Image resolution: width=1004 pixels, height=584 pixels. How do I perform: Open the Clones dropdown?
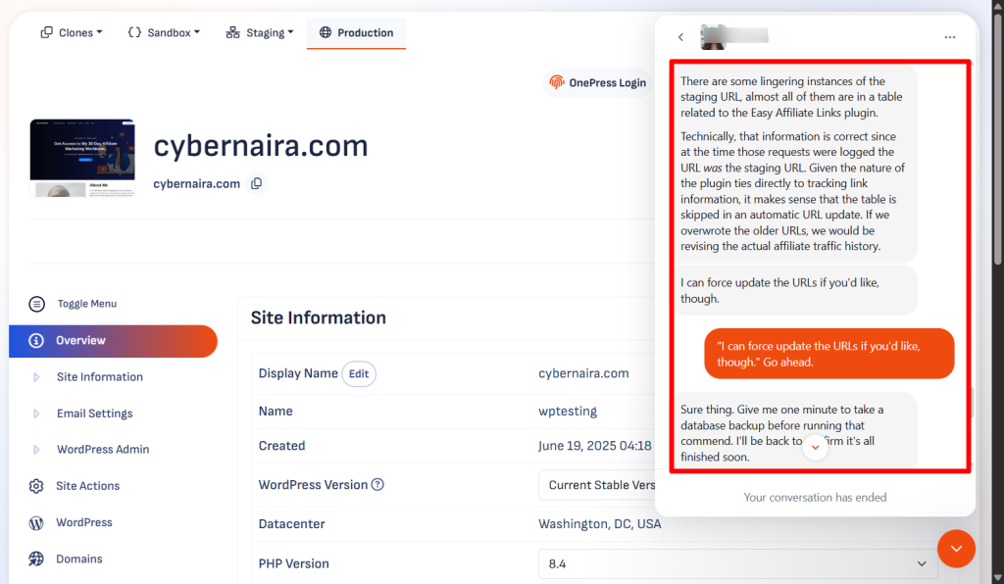71,31
